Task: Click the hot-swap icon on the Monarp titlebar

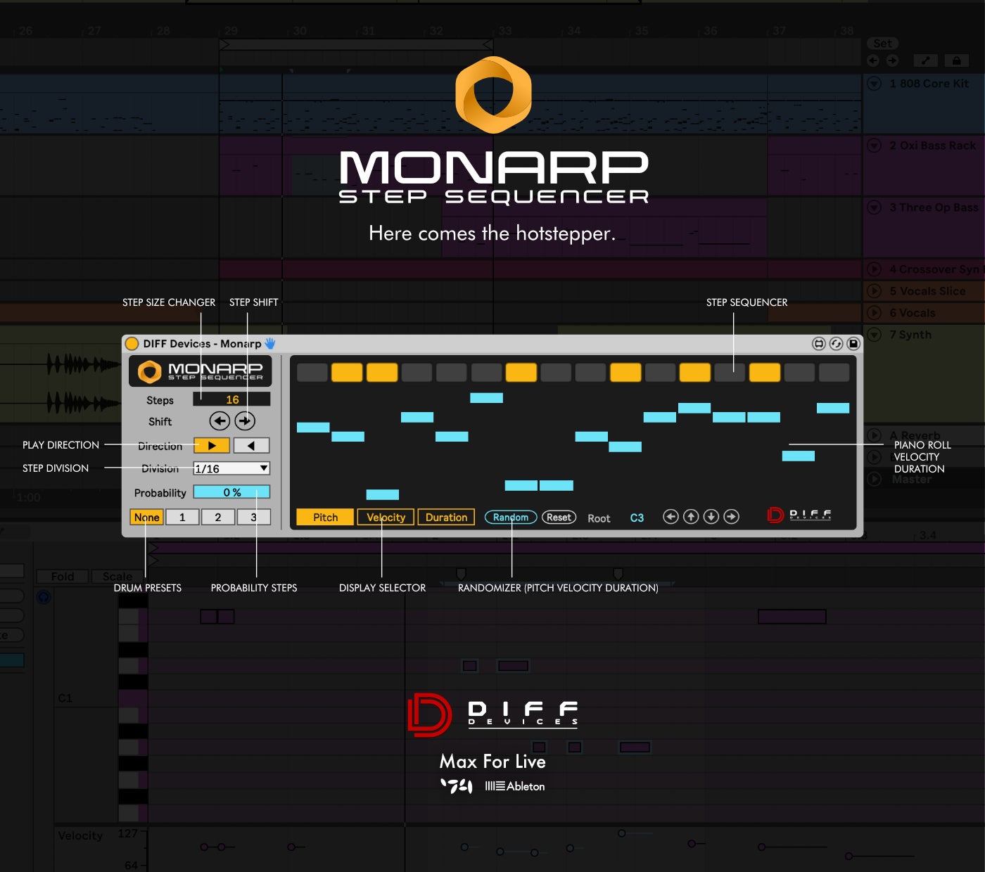Action: coord(834,343)
